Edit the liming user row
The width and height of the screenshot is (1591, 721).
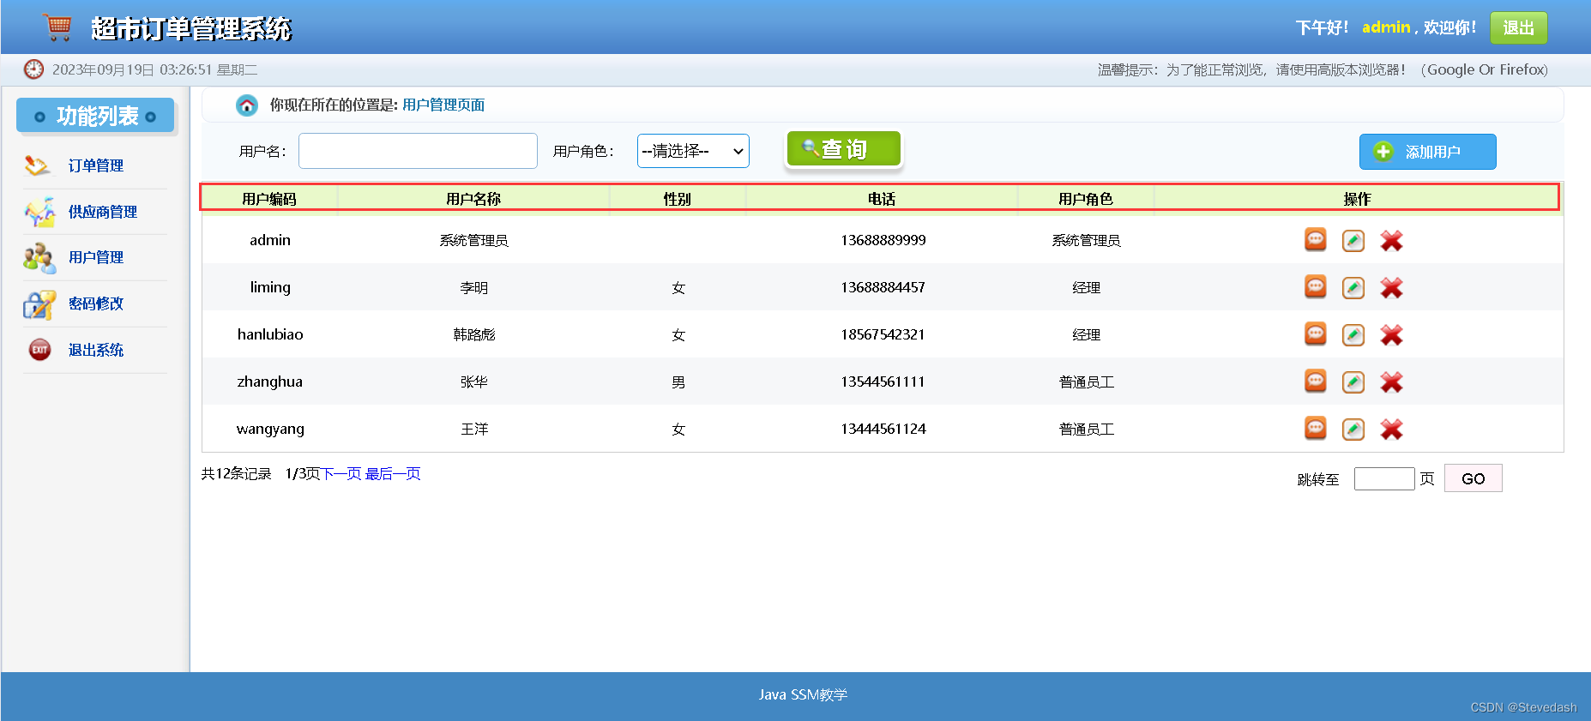tap(1353, 288)
